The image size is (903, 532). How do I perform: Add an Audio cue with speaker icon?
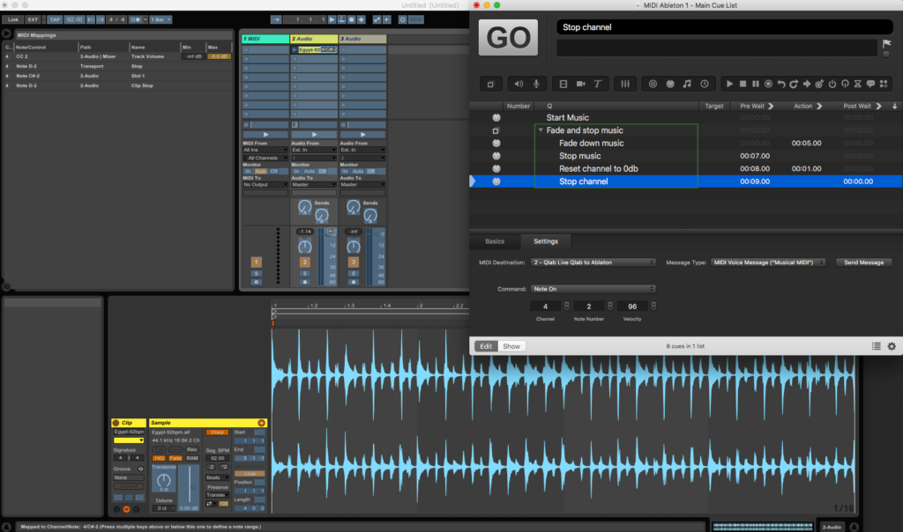[x=519, y=84]
